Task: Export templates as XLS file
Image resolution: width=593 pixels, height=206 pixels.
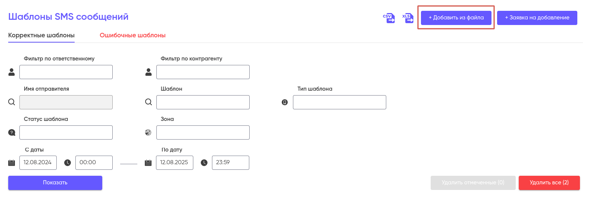Action: 408,18
